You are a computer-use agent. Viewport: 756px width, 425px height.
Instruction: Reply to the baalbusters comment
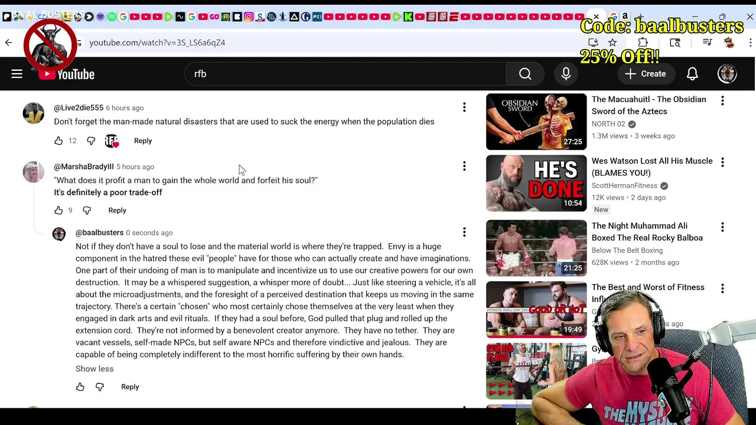point(130,387)
